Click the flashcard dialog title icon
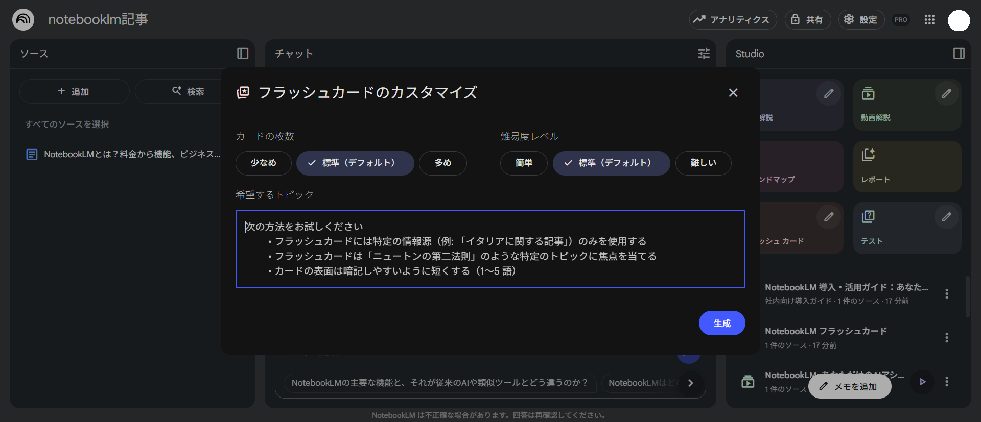981x422 pixels. [x=243, y=92]
